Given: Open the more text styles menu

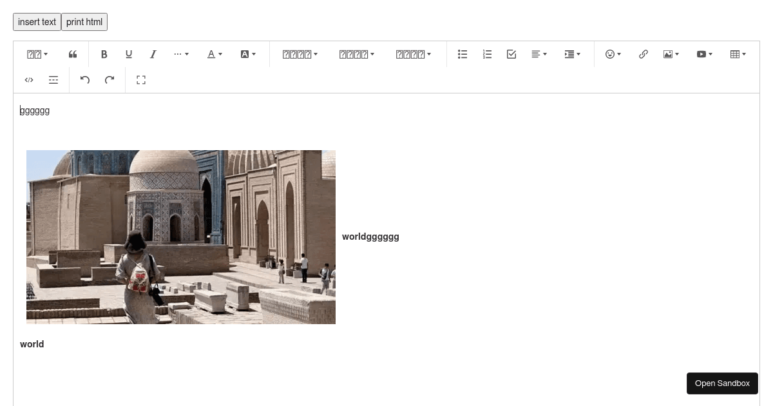Looking at the screenshot, I should tap(181, 54).
